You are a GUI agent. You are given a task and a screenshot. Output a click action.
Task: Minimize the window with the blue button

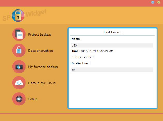pos(153,2)
